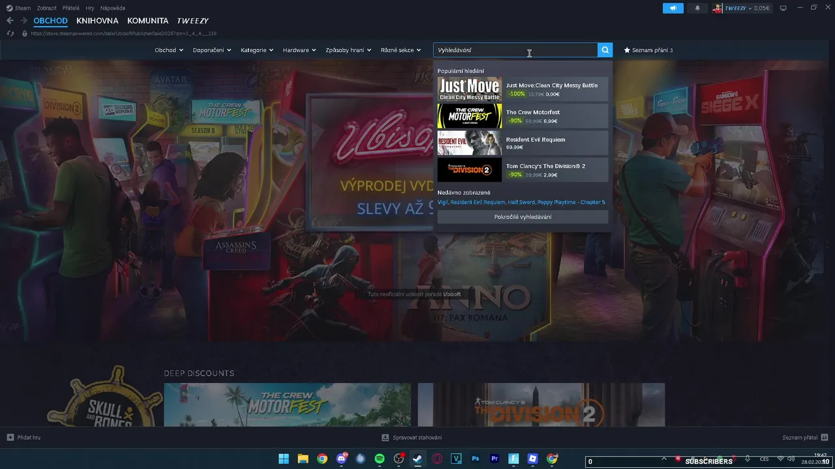Open Seznam přátel text button
Image resolution: width=835 pixels, height=469 pixels.
tap(800, 437)
